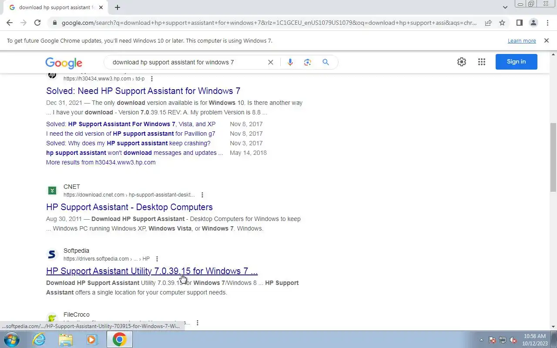Open Google apps grid
Screen dimensions: 557x348
(x=481, y=62)
